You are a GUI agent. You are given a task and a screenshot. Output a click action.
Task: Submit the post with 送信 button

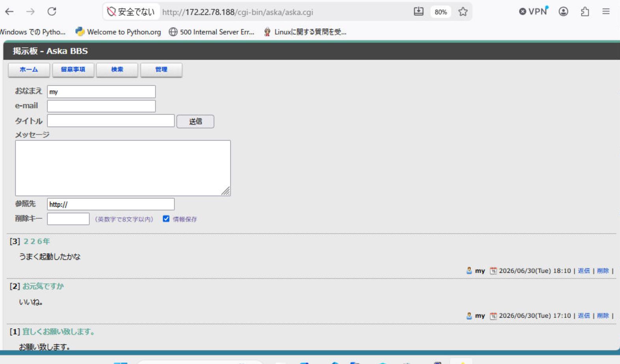point(195,122)
